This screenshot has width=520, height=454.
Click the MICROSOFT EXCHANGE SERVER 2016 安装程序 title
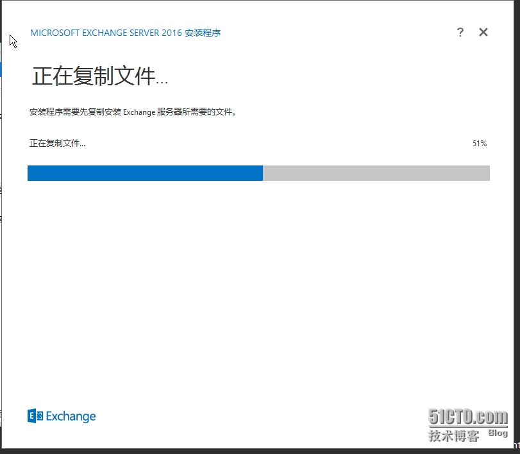[x=126, y=33]
